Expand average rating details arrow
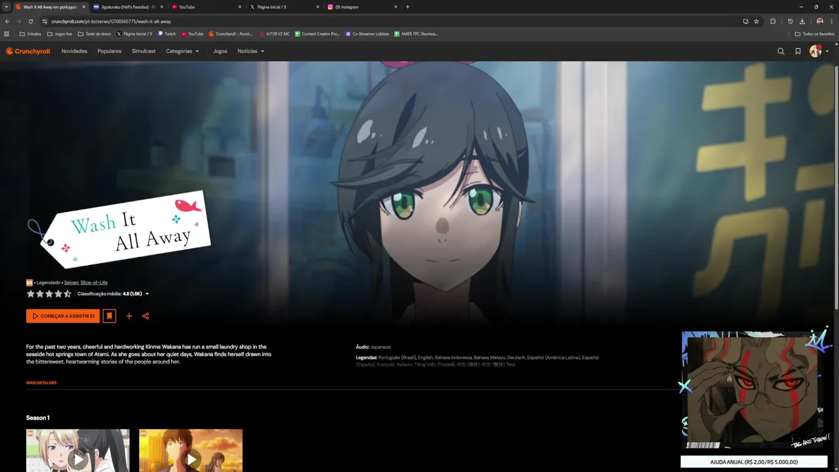 (x=147, y=294)
